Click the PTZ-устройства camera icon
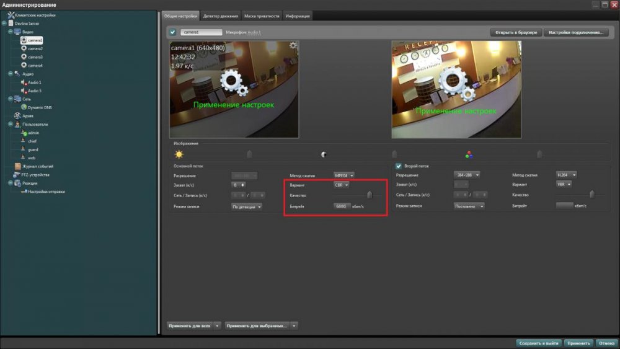Screen dimensions: 620x349 pyautogui.click(x=17, y=175)
